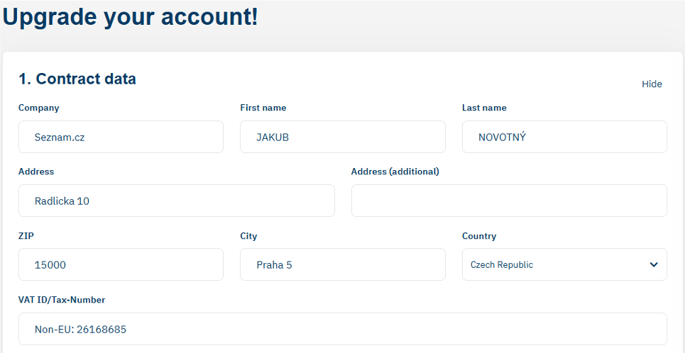Click the Company label text
Screen dimensions: 685x353
click(x=39, y=108)
